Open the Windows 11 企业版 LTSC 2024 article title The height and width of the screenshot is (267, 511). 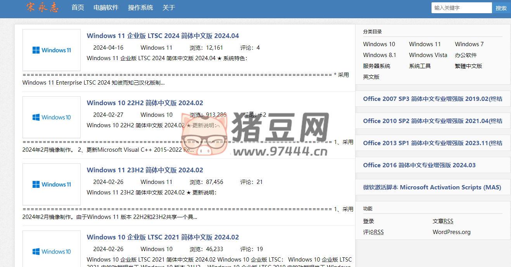[x=163, y=35]
